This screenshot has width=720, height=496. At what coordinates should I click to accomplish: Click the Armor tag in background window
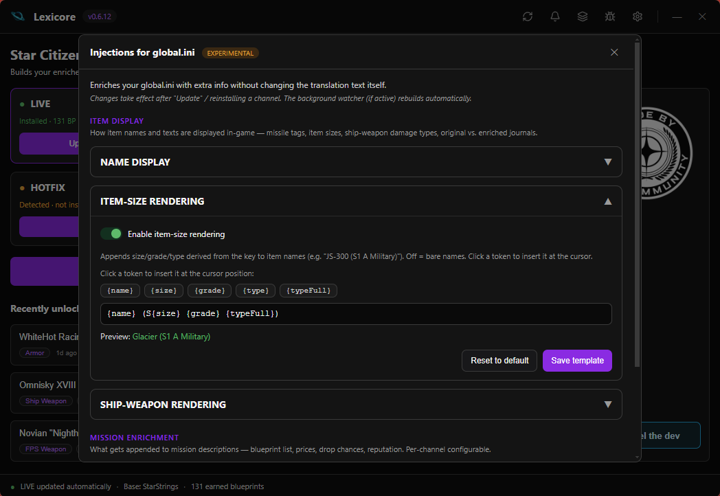coord(34,352)
